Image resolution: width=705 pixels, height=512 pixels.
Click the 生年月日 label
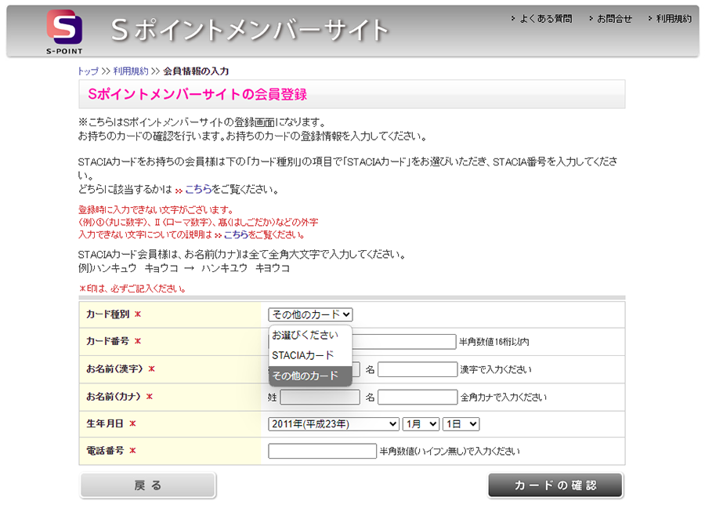click(x=105, y=423)
